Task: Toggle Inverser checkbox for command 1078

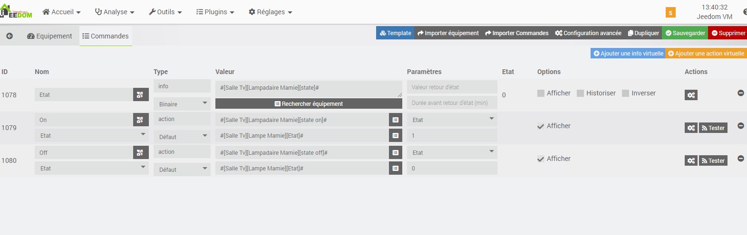Action: [x=625, y=94]
